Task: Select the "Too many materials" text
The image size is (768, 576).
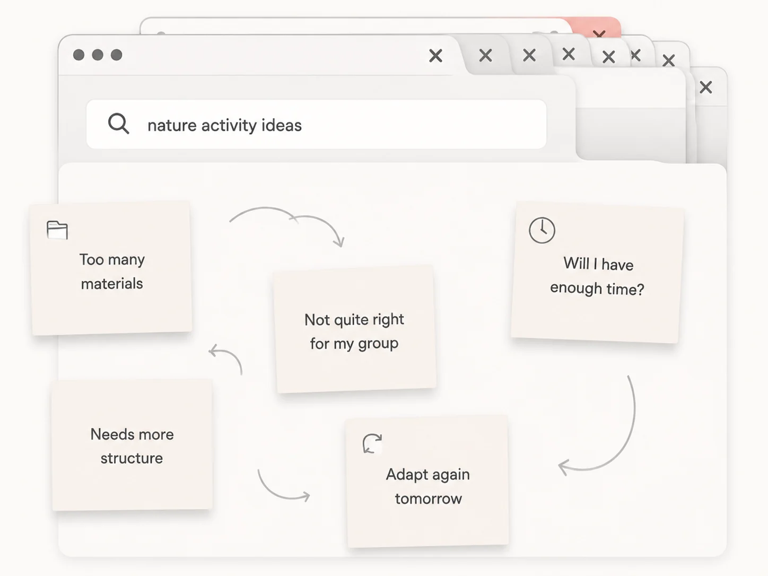Action: click(112, 272)
